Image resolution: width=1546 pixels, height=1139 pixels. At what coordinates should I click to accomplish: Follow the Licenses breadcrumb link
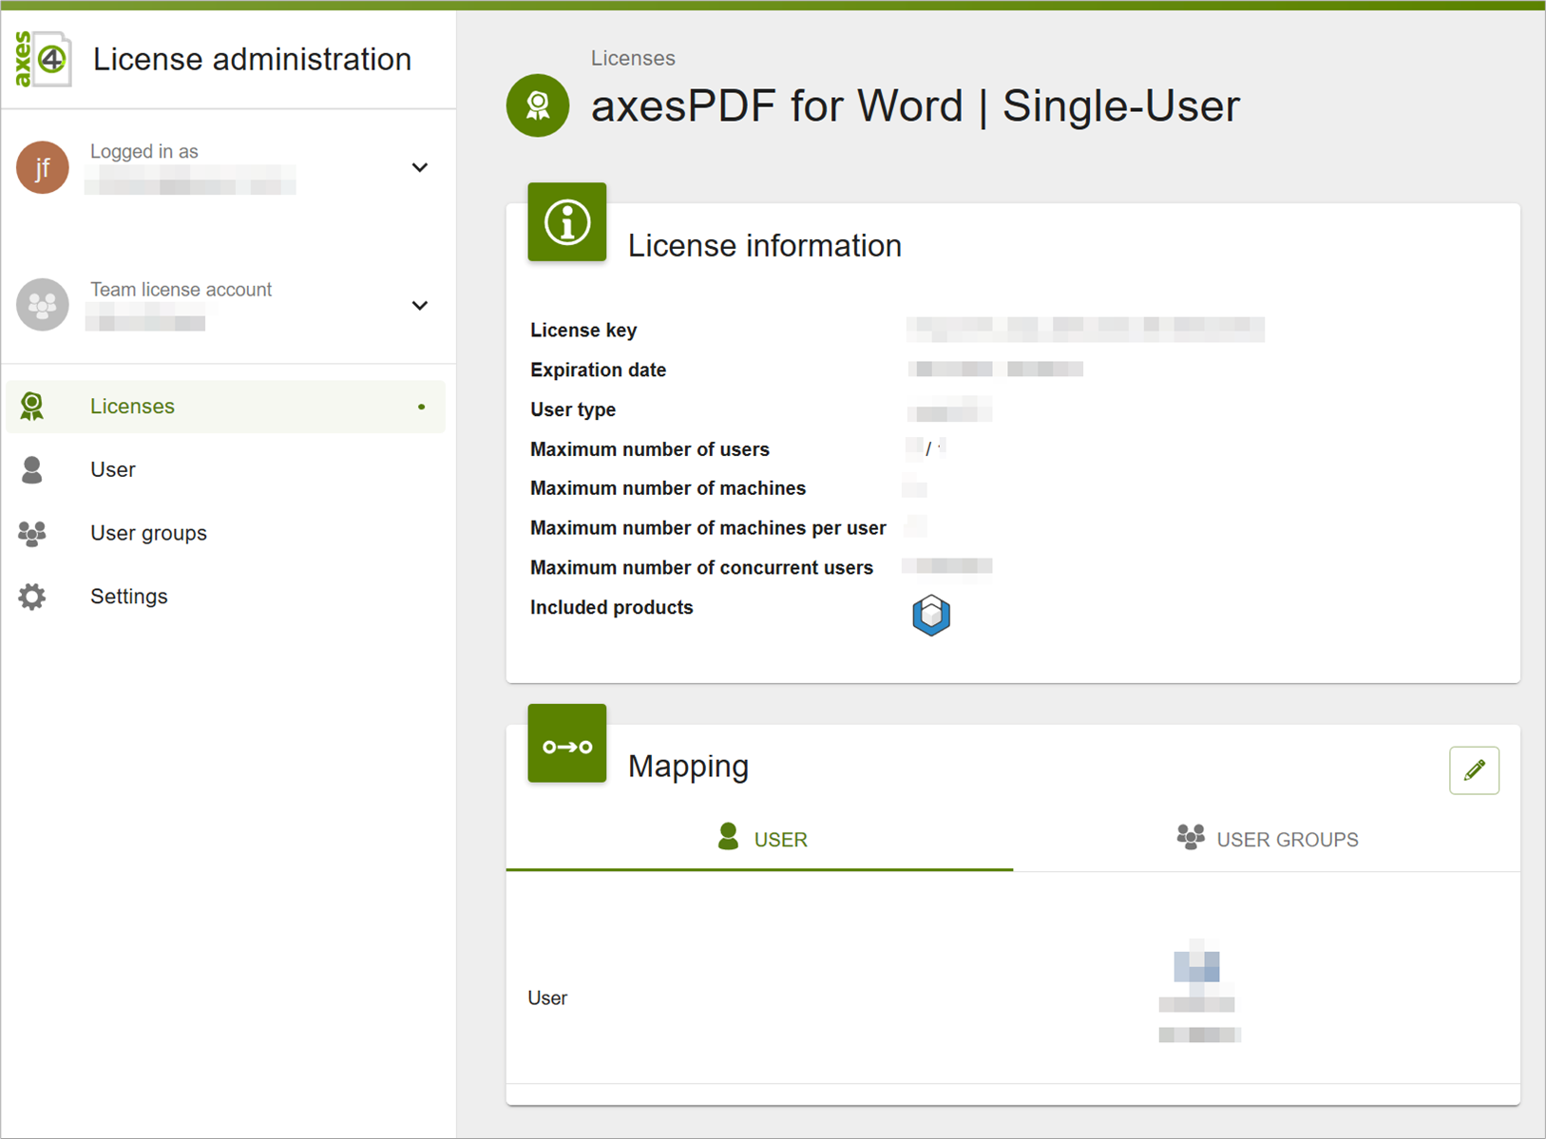tap(633, 58)
